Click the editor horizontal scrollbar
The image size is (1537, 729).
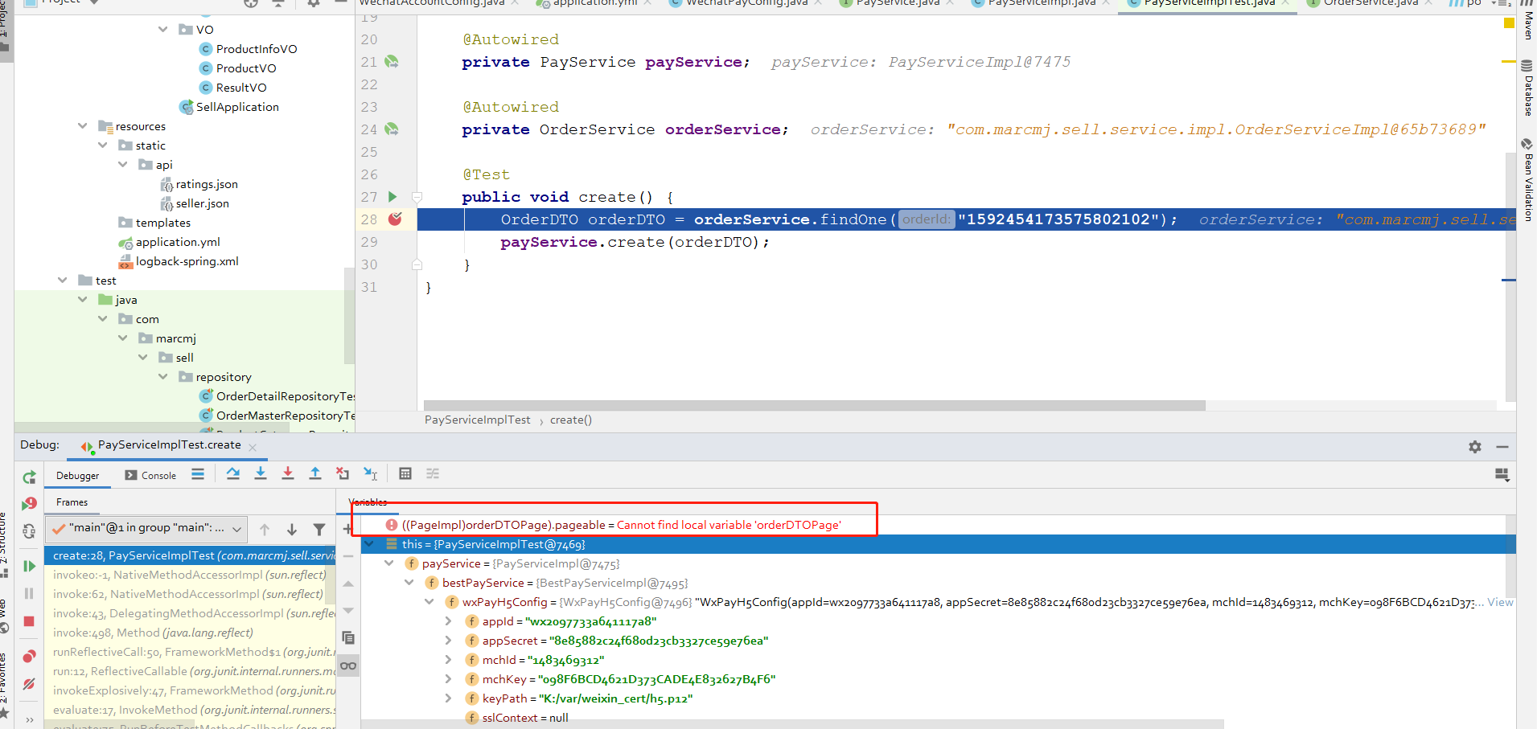point(814,405)
